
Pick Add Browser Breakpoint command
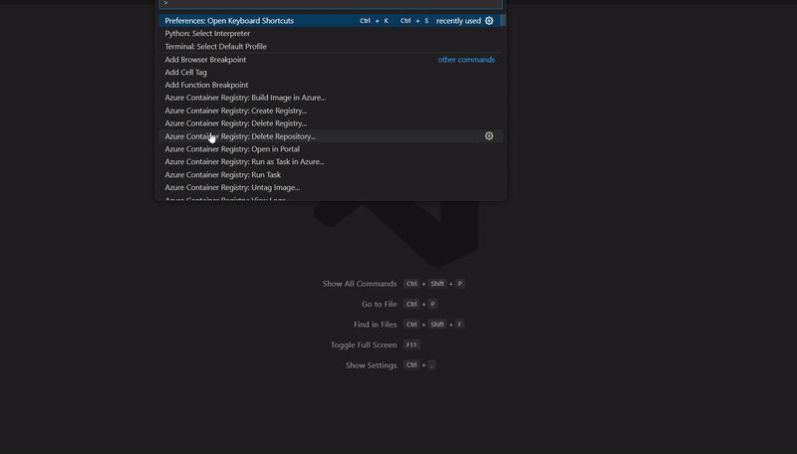click(x=331, y=60)
